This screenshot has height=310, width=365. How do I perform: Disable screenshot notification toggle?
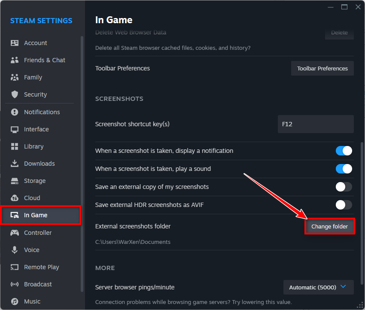click(344, 151)
